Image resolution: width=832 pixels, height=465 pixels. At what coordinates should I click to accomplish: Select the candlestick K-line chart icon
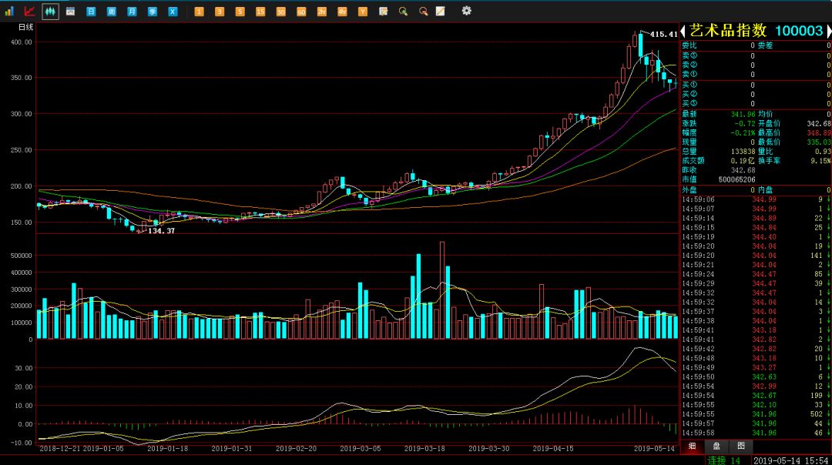(x=50, y=11)
